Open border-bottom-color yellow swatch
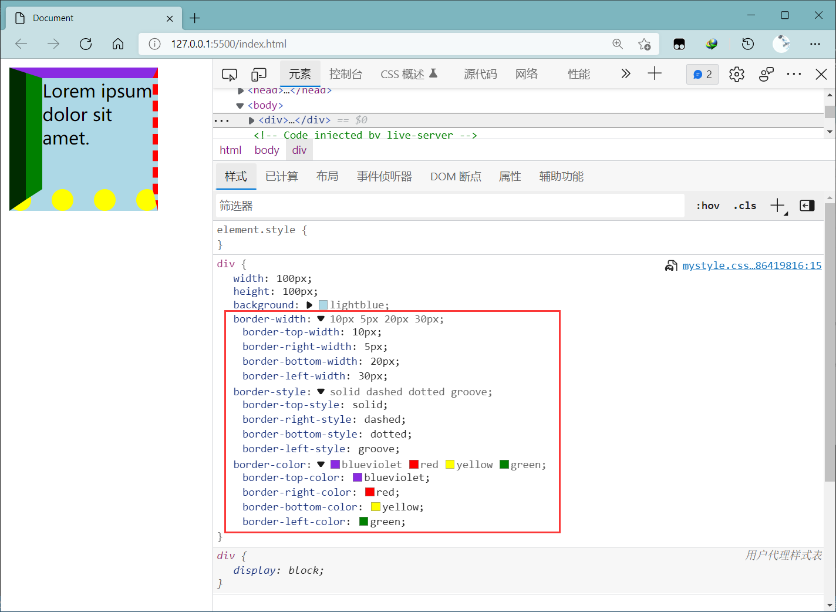The height and width of the screenshot is (612, 836). pyautogui.click(x=376, y=507)
